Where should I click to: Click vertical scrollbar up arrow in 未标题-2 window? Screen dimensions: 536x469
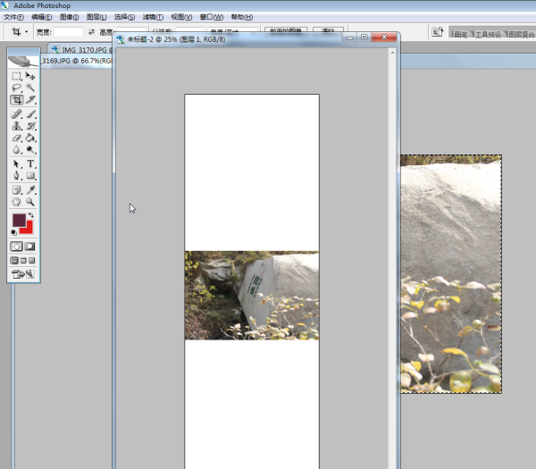coord(392,53)
